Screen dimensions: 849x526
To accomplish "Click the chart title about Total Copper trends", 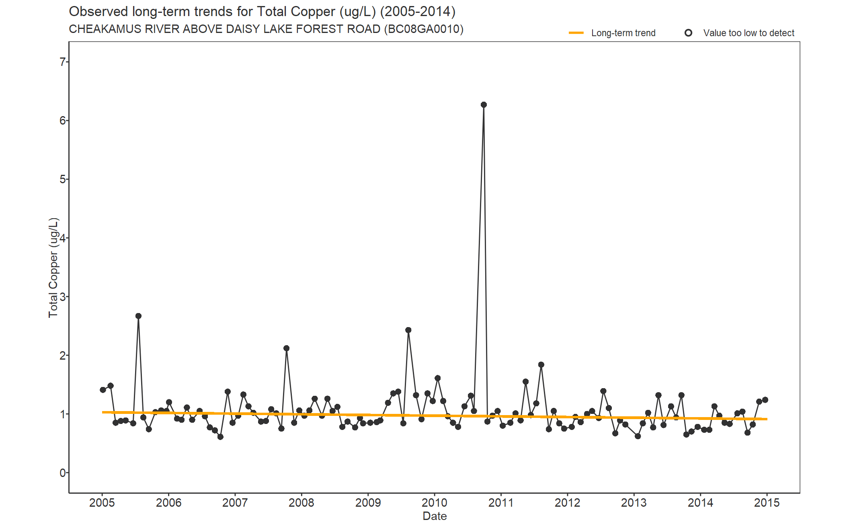I will coord(262,12).
